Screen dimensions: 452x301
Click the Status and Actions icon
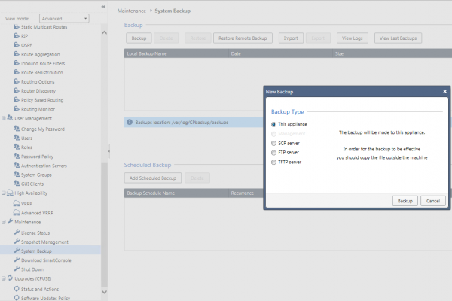coord(16,288)
